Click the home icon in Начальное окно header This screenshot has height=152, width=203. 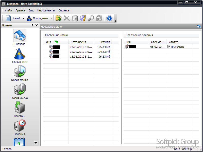tap(199, 26)
